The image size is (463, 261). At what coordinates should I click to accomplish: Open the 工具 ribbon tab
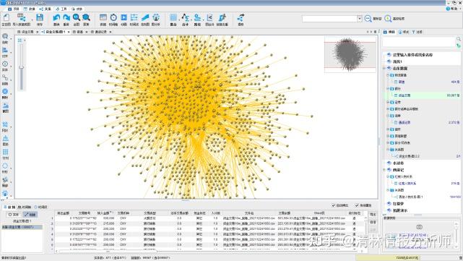point(61,9)
